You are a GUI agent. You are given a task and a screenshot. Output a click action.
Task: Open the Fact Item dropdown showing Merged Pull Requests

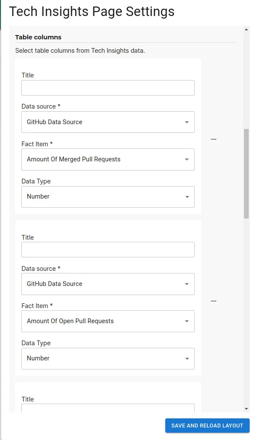point(108,159)
